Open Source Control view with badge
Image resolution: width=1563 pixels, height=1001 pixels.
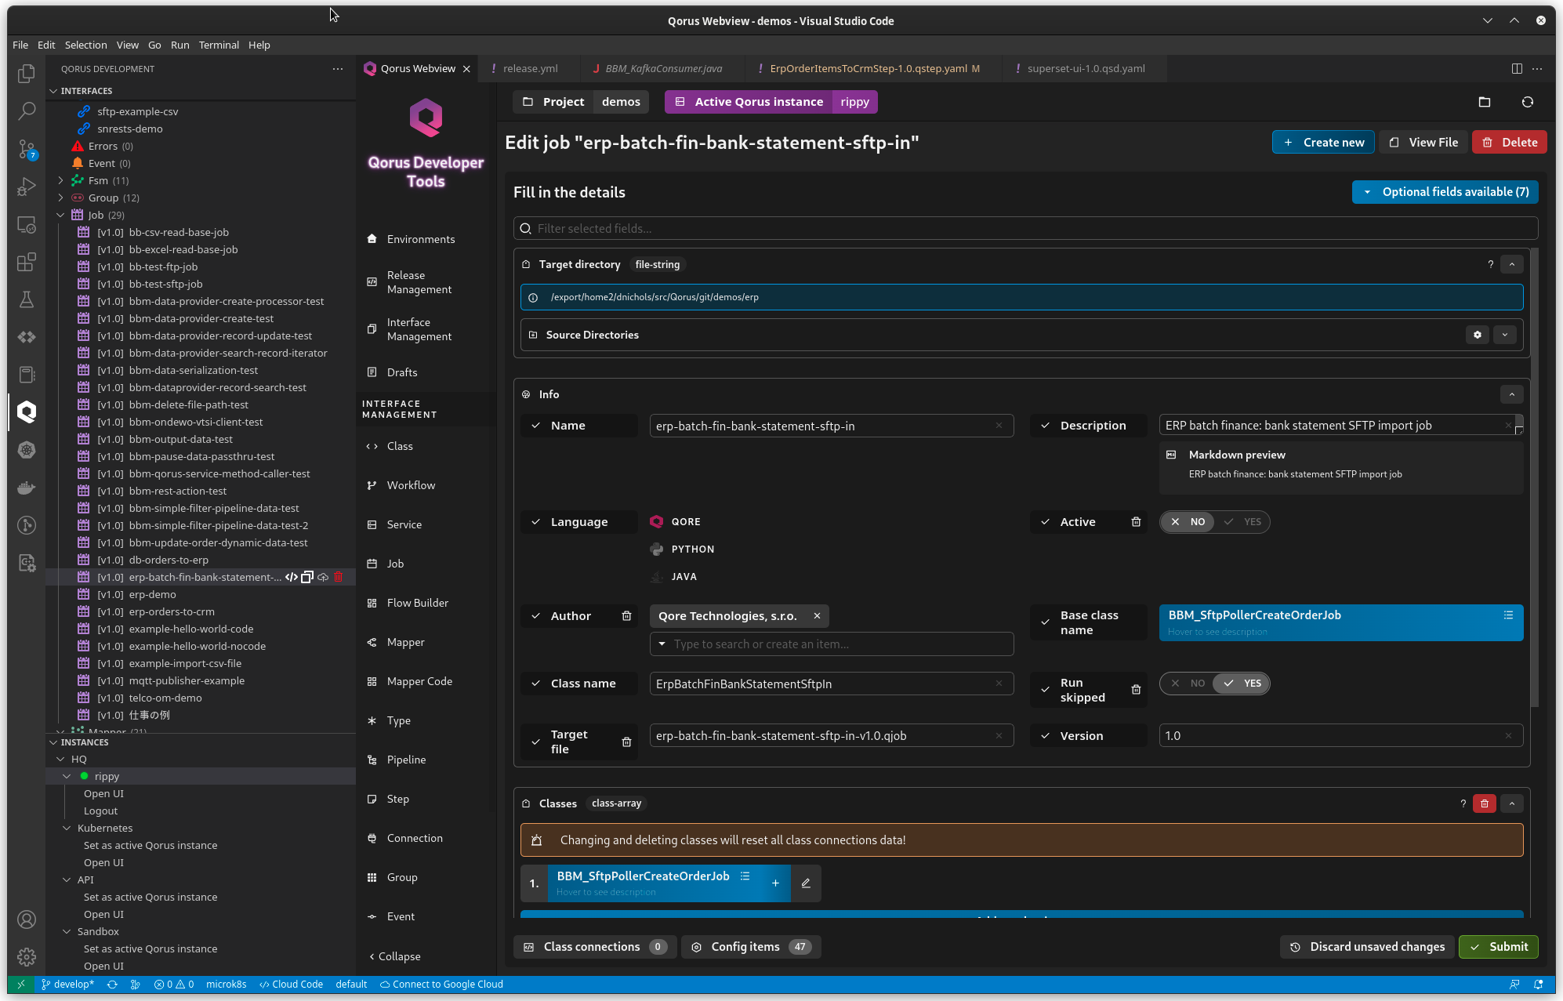(27, 149)
